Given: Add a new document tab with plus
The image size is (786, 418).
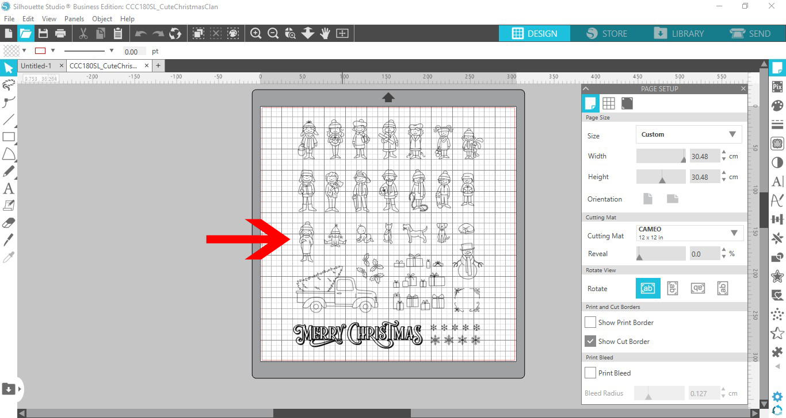Looking at the screenshot, I should click(158, 66).
